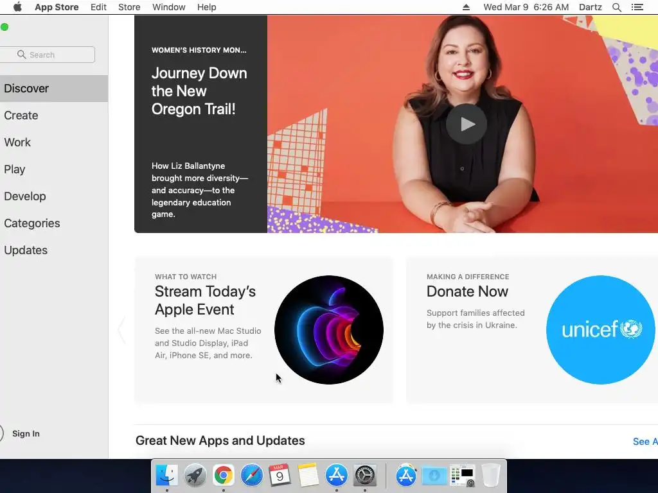Click the date and time in menu bar
658x493 pixels.
point(526,7)
